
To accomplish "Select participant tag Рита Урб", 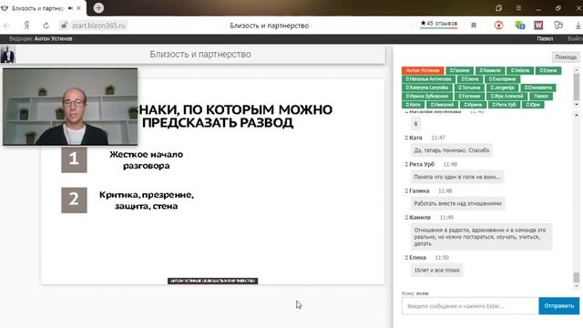I will 504,105.
